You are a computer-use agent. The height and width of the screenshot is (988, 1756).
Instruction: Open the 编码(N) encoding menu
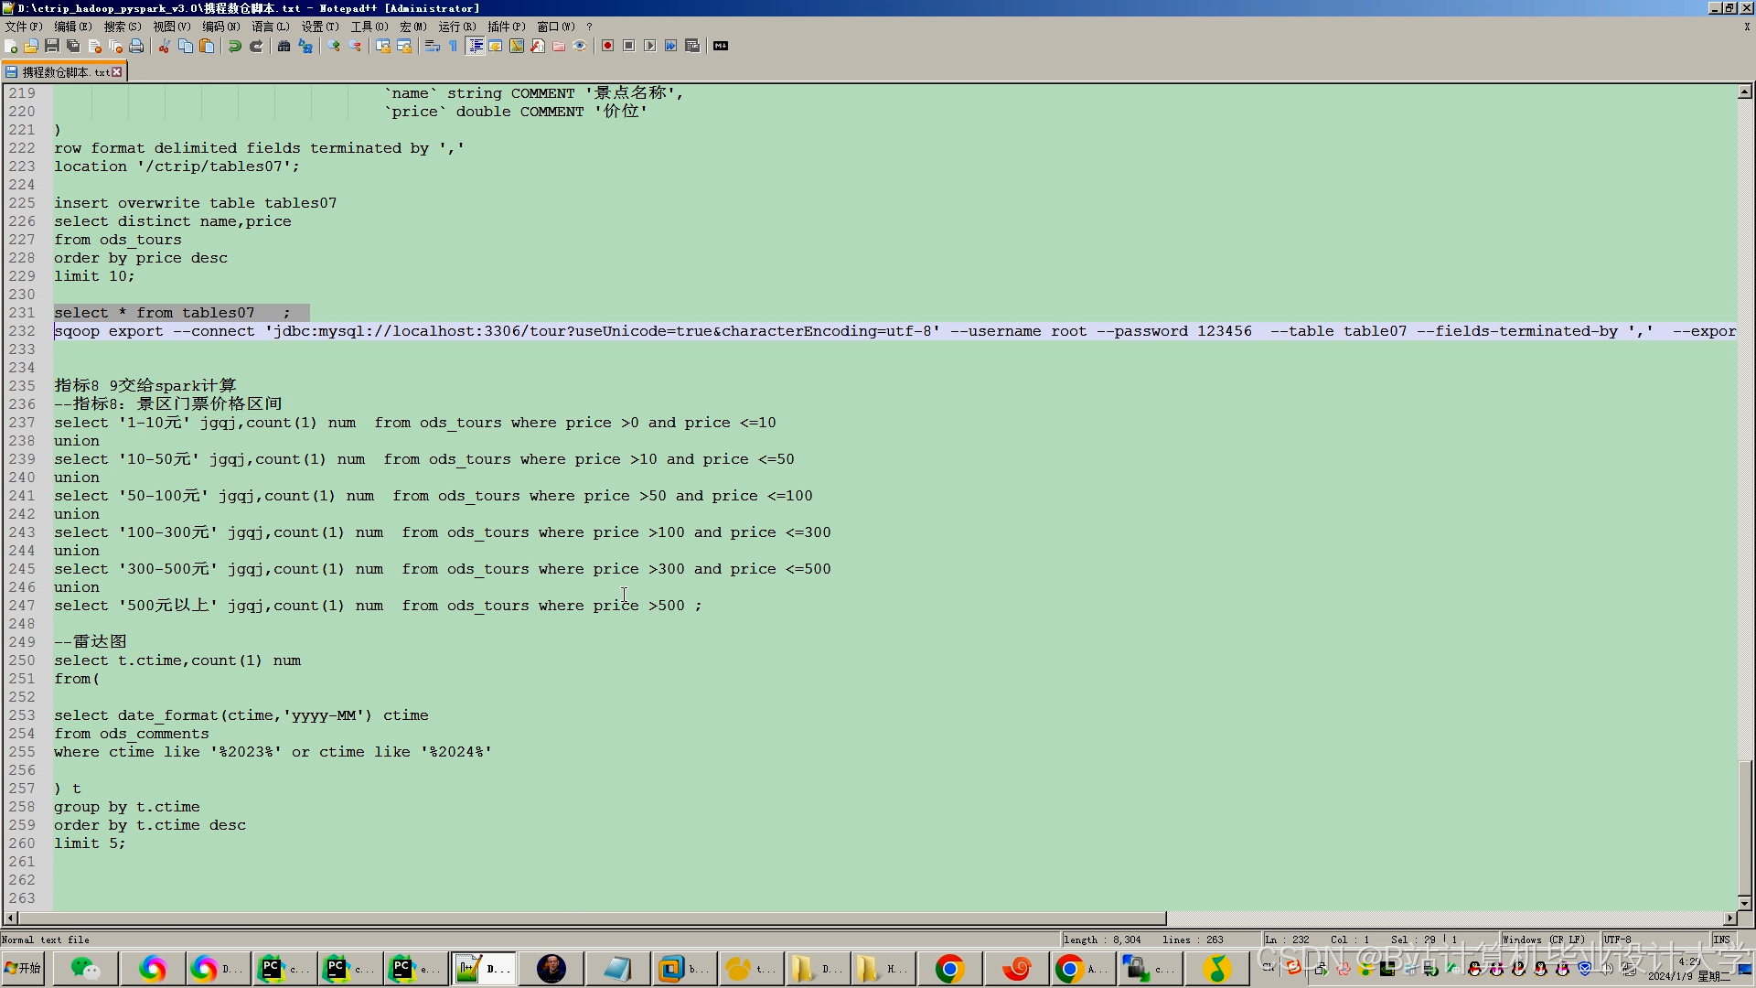(x=220, y=27)
